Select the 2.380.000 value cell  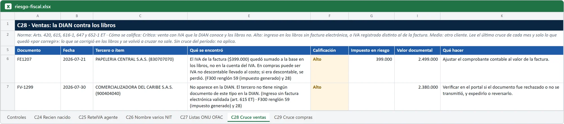[417, 96]
